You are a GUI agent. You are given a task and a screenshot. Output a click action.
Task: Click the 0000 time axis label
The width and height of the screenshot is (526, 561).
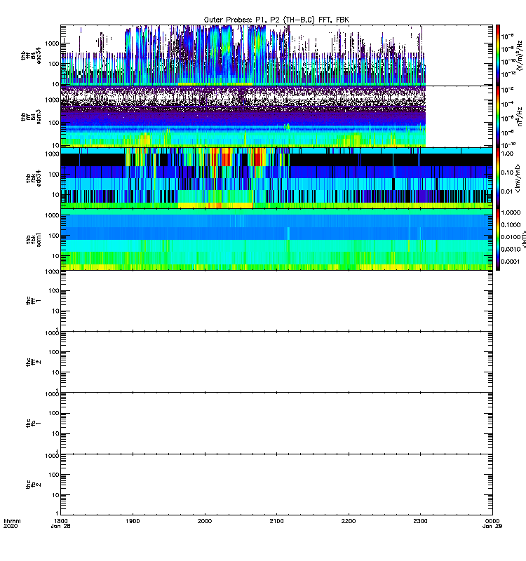pyautogui.click(x=492, y=521)
